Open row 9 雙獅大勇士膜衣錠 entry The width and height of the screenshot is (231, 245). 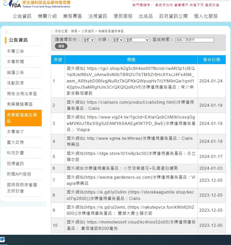[x=130, y=210]
